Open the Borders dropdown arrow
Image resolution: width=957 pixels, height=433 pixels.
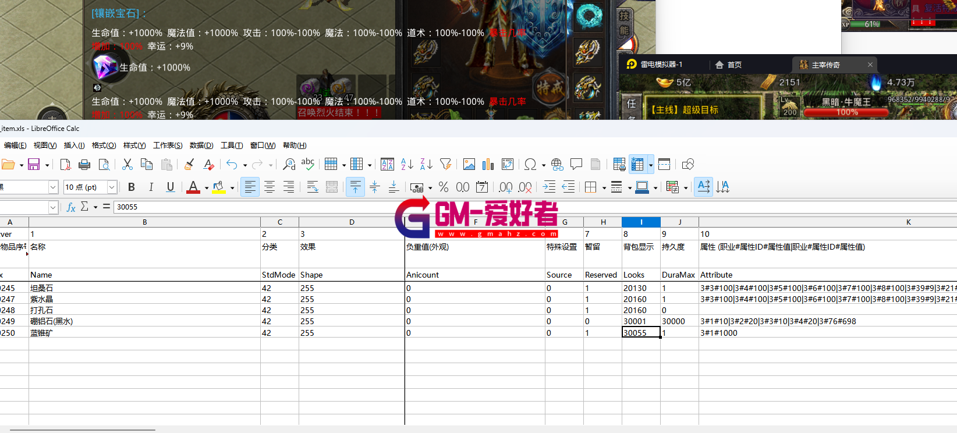click(x=604, y=187)
